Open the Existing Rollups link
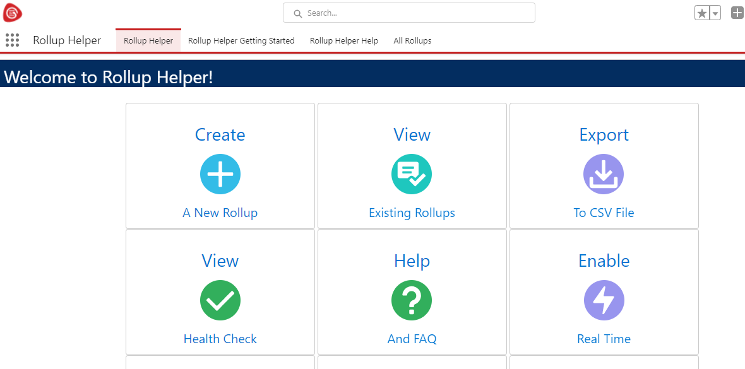Image resolution: width=745 pixels, height=369 pixels. (x=412, y=213)
